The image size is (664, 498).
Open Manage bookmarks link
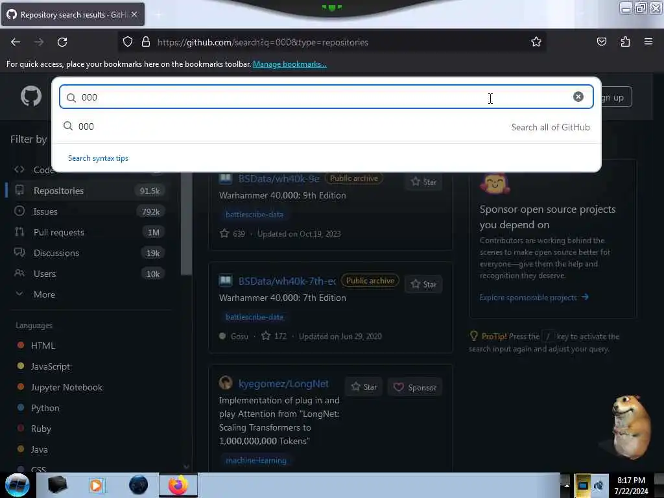point(290,64)
